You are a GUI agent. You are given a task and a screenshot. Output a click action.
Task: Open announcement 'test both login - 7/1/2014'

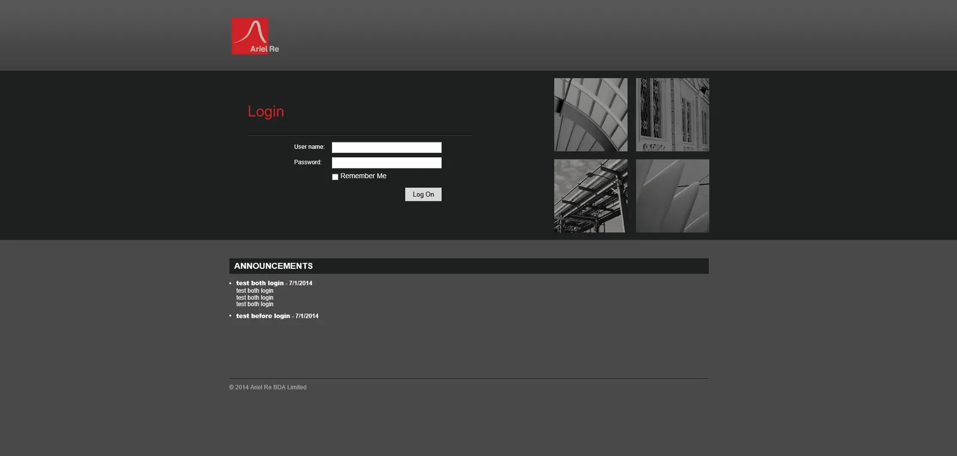point(274,283)
